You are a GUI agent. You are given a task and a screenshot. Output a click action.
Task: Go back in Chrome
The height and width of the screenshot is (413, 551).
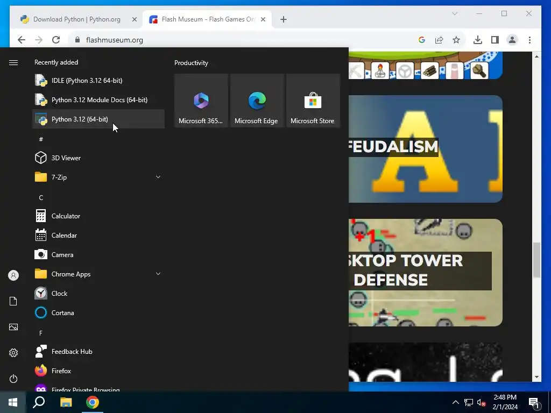22,40
